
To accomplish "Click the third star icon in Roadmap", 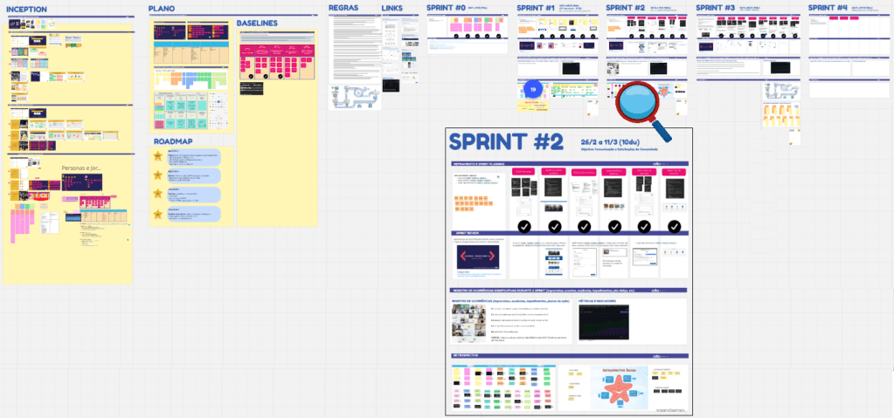I will click(158, 194).
